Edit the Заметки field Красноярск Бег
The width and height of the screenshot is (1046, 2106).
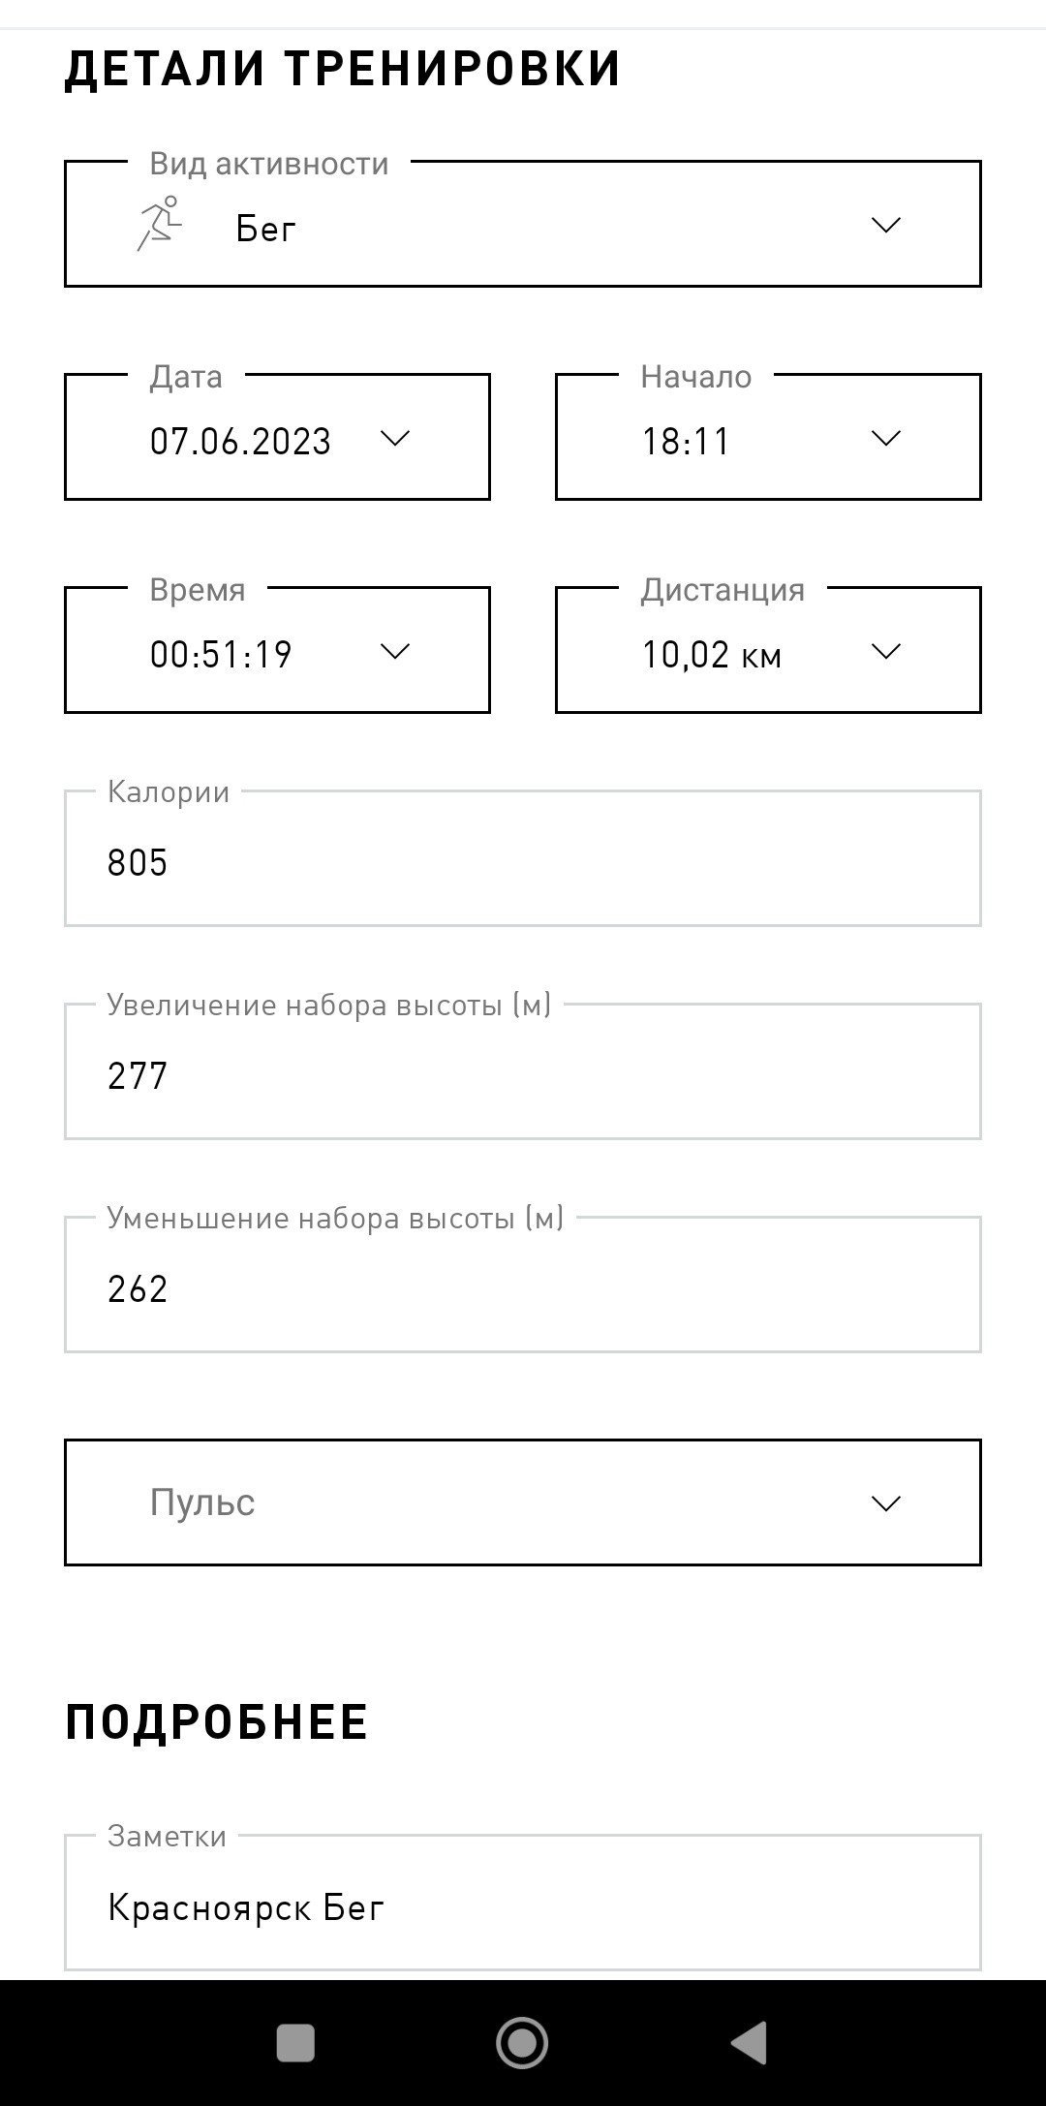coord(523,1903)
